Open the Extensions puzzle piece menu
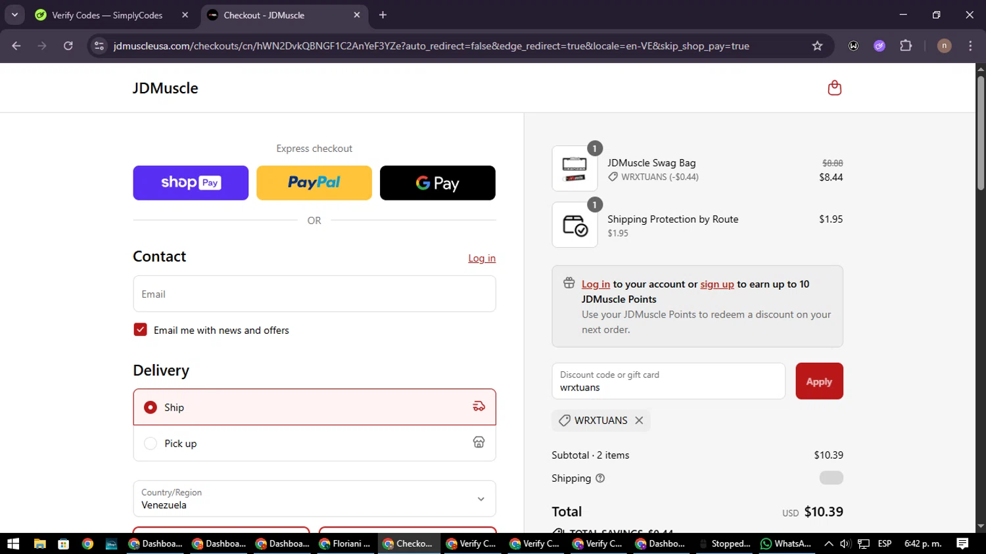This screenshot has width=986, height=554. click(x=906, y=46)
